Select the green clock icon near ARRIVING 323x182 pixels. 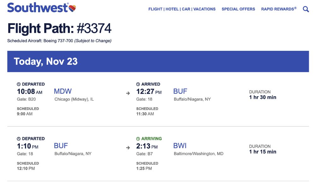tap(138, 138)
